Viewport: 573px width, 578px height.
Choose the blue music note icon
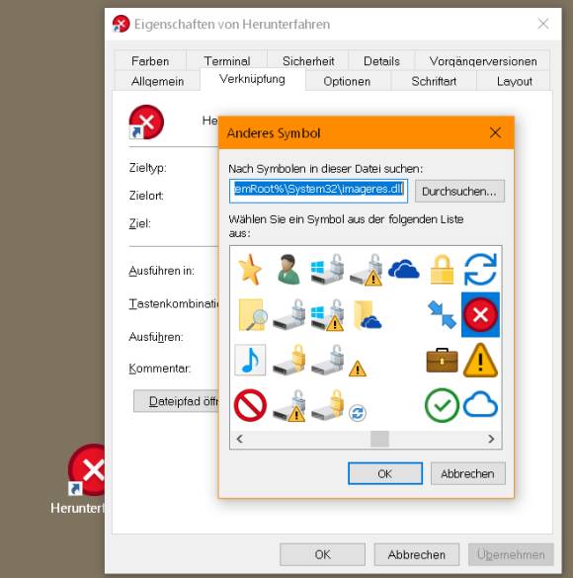point(250,361)
